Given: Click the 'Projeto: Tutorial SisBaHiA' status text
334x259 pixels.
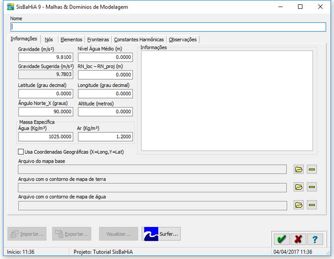Looking at the screenshot, I should (x=103, y=252).
